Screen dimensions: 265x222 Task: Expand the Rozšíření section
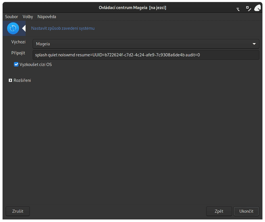pyautogui.click(x=22, y=80)
